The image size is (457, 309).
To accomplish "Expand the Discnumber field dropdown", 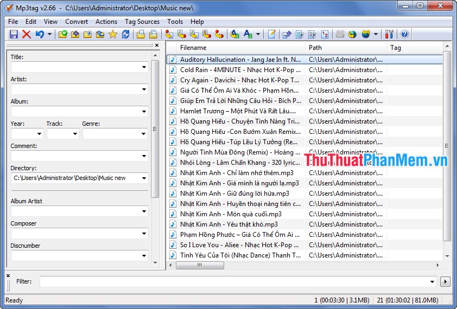I will tap(144, 256).
